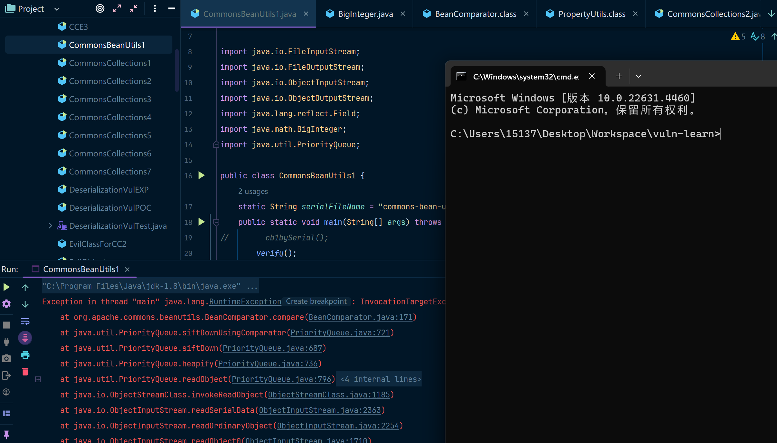Rerun CommonsBeanUtils1 with green play button
The image size is (777, 443).
6,287
